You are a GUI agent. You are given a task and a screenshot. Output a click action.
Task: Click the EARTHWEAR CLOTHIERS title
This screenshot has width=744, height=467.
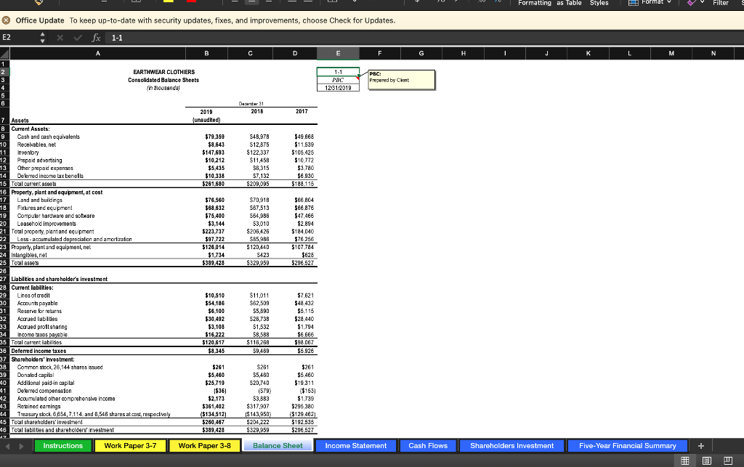163,72
